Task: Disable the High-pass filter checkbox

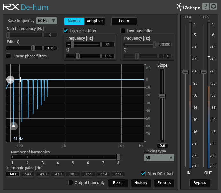Action: (66, 31)
